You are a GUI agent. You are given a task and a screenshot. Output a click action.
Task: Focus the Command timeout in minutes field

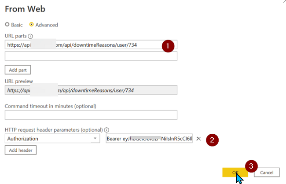click(91, 115)
